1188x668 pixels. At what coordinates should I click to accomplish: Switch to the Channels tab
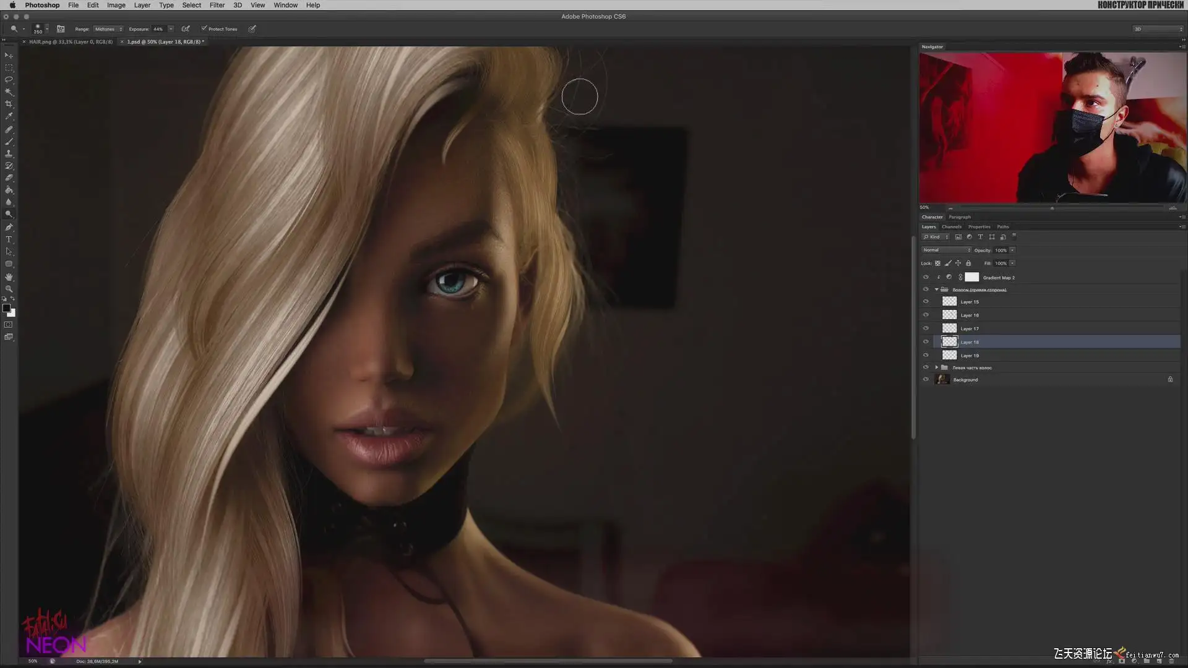coord(951,227)
